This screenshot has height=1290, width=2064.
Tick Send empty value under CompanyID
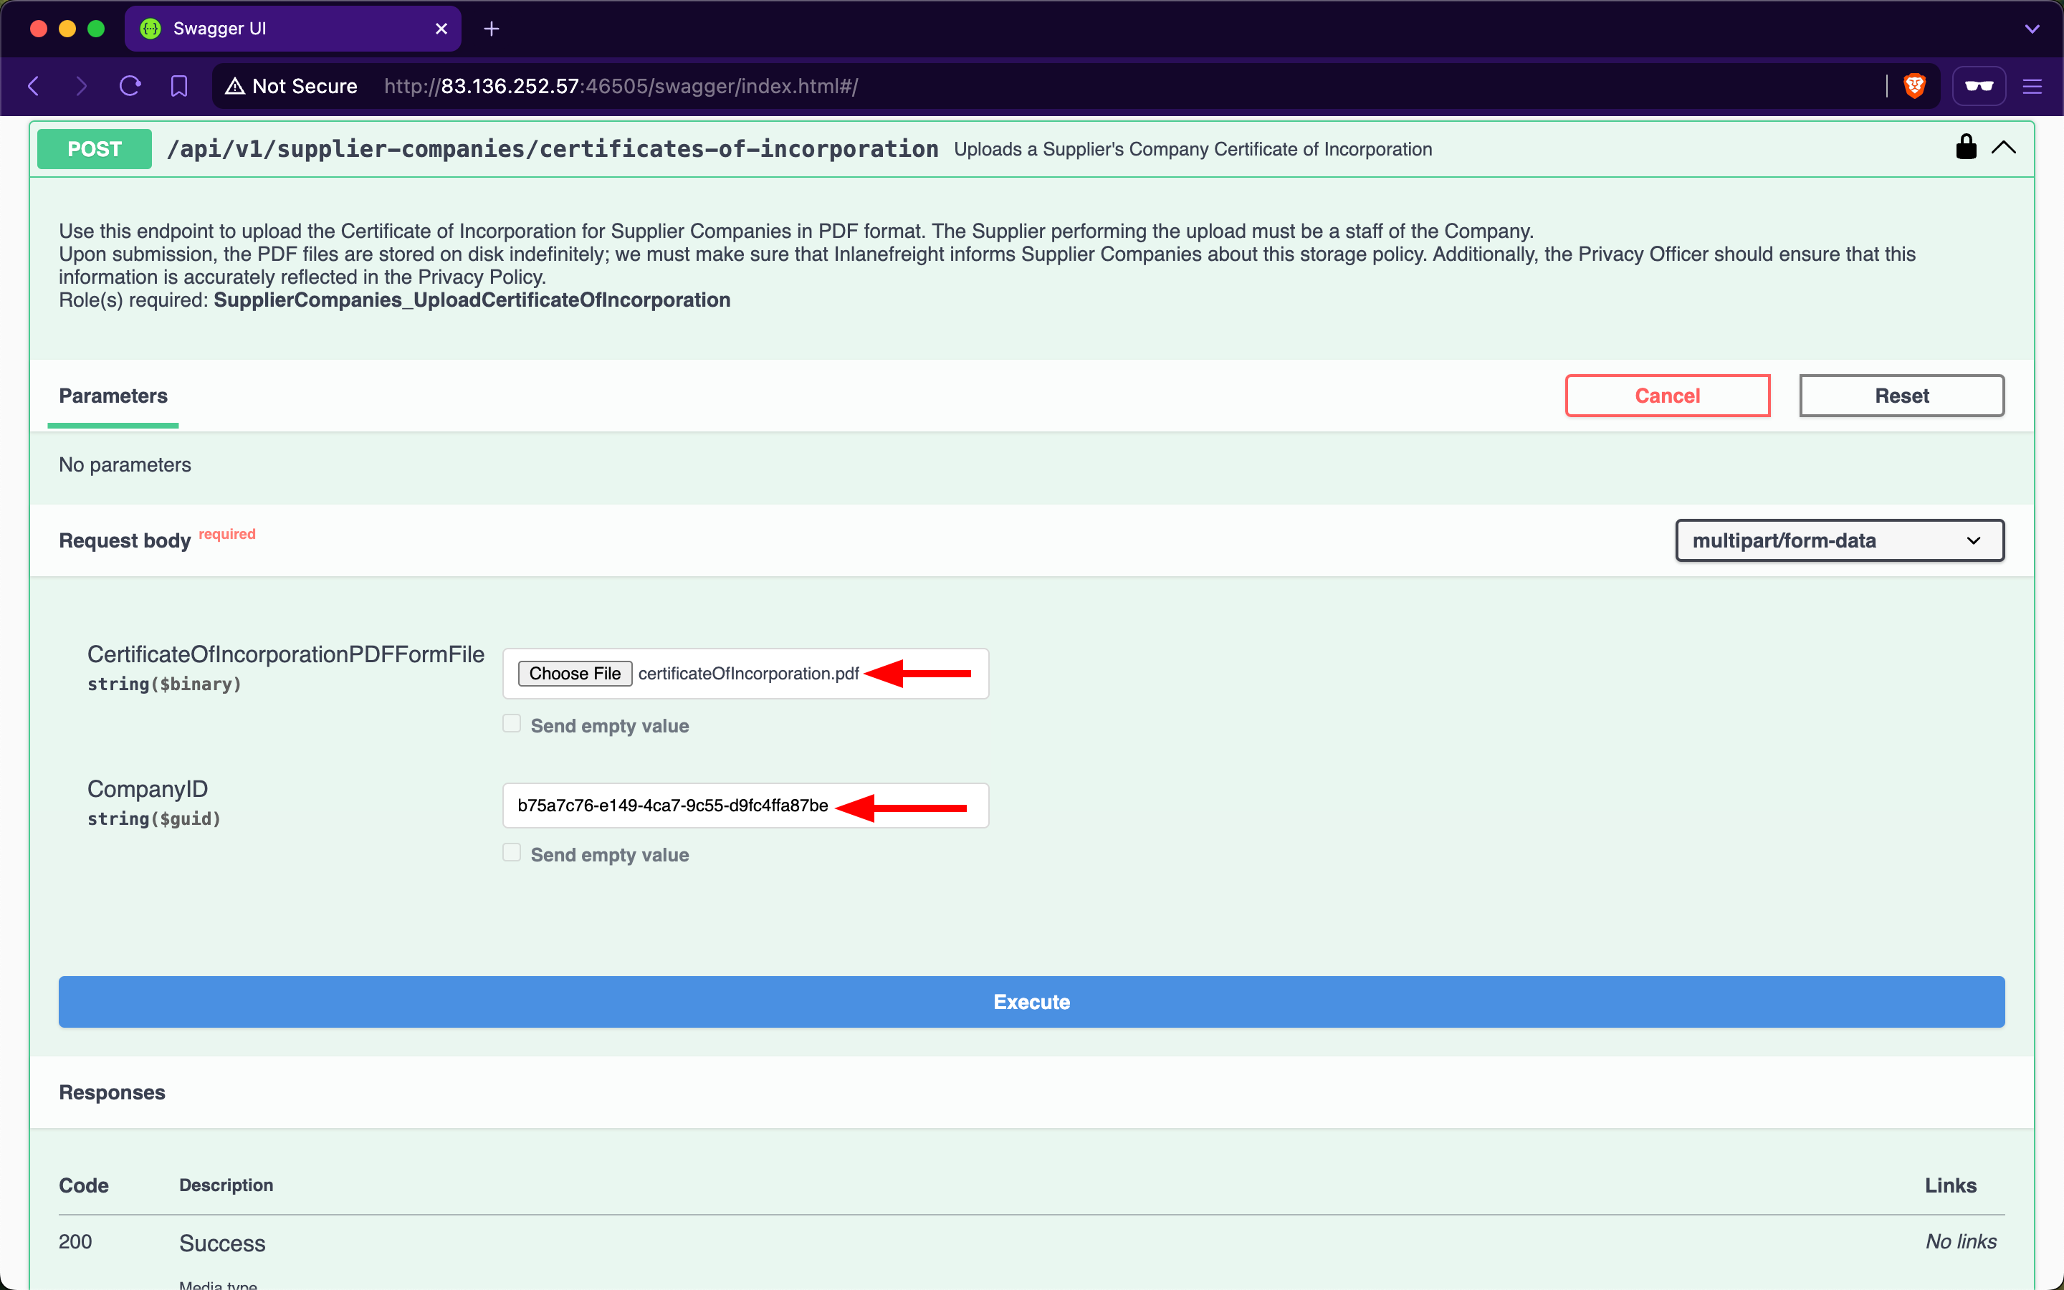(512, 853)
